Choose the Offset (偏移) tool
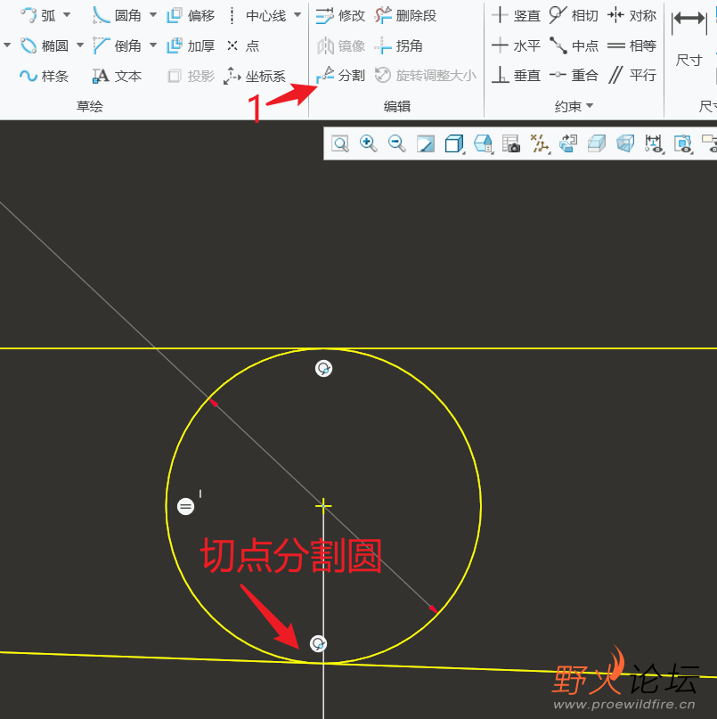 (x=191, y=15)
